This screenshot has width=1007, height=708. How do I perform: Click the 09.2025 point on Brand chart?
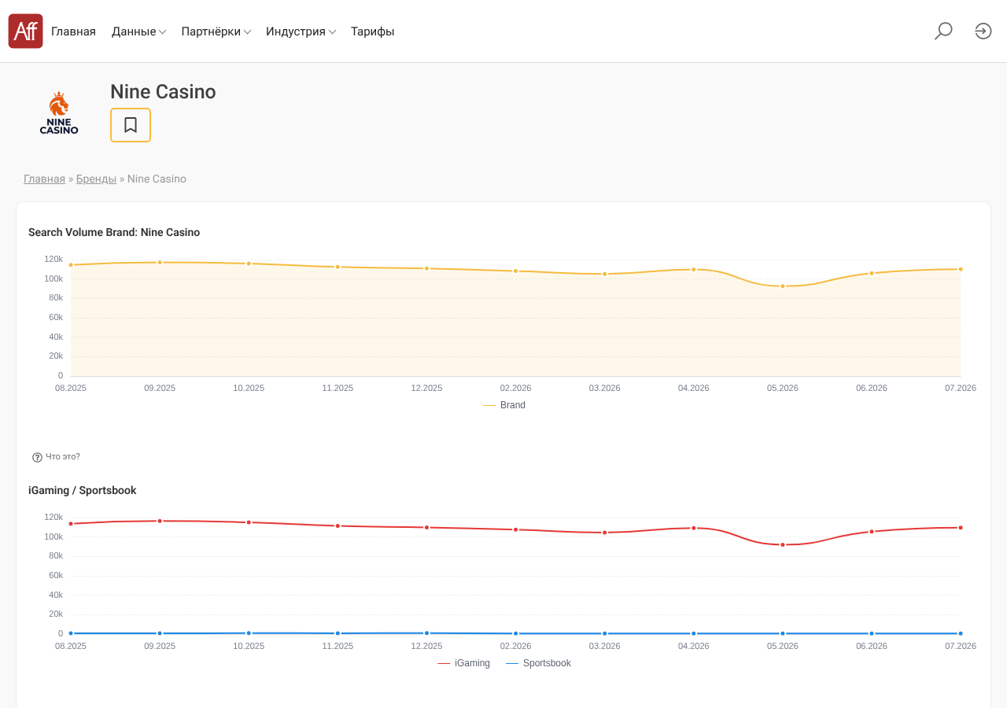pos(160,263)
